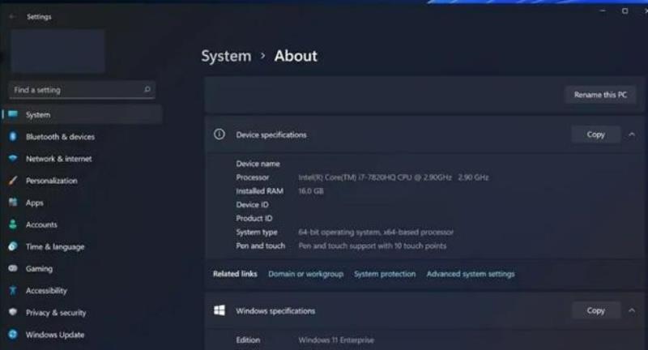
Task: Select the Processor value text
Action: (x=393, y=177)
